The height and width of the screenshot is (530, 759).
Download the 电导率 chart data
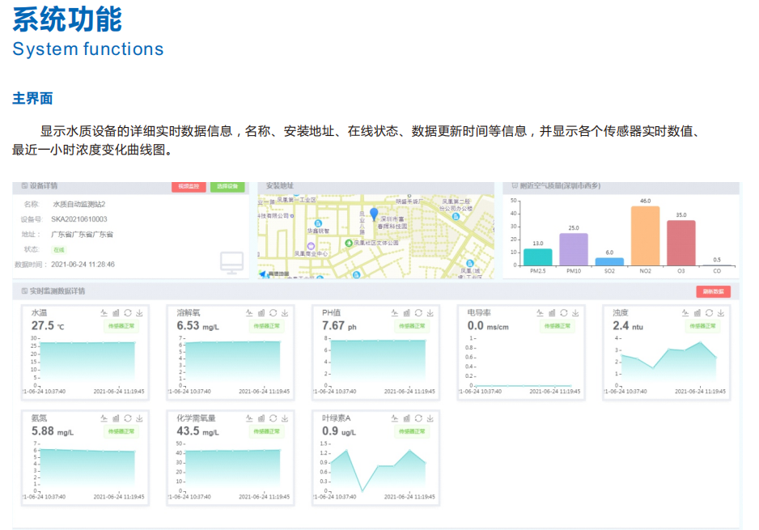pos(575,313)
